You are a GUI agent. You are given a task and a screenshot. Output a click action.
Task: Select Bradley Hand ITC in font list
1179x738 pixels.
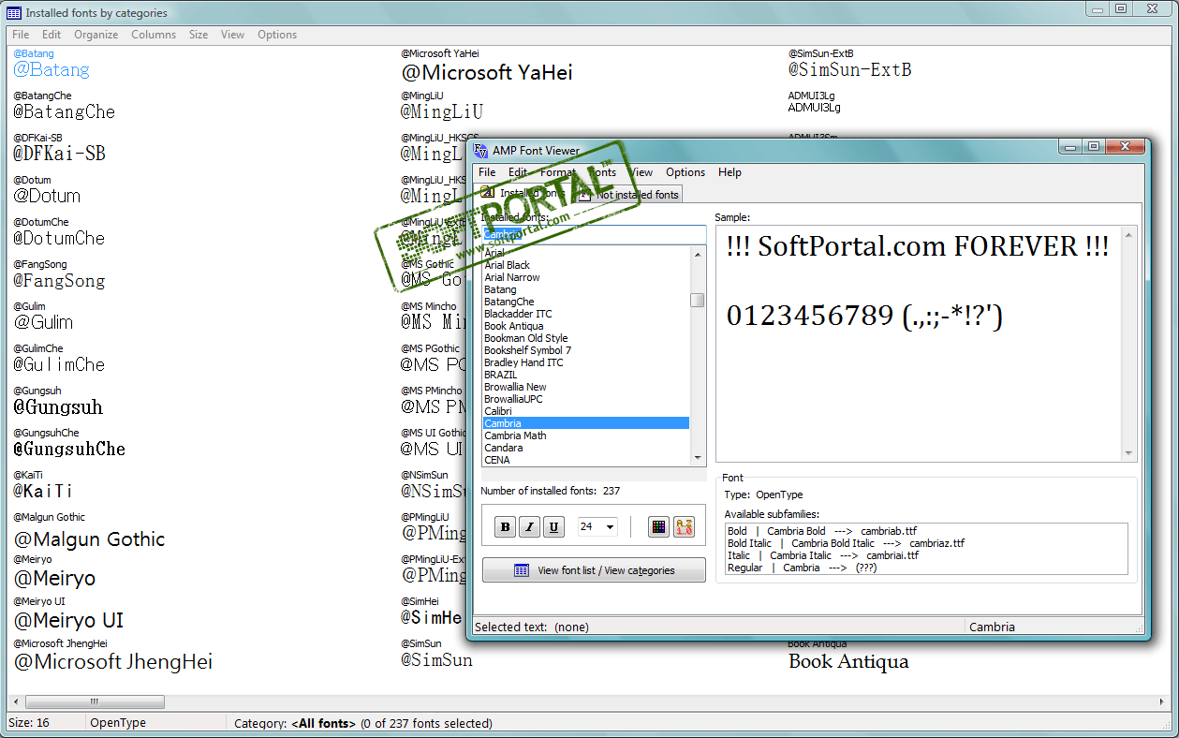585,362
